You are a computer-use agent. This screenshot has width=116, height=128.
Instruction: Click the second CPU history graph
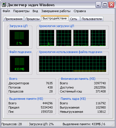(x=64, y=38)
